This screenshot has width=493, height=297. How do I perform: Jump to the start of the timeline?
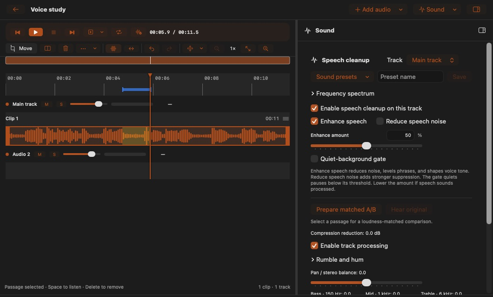(18, 32)
